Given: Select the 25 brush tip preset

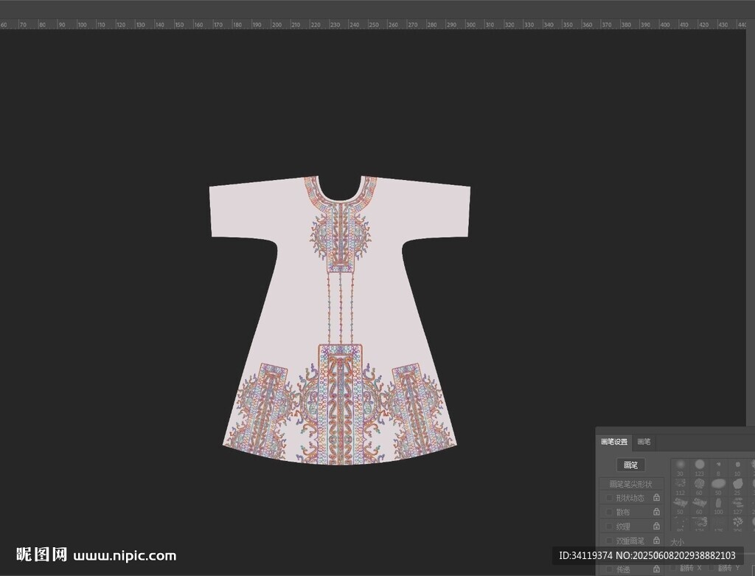Looking at the screenshot, I should click(737, 487).
